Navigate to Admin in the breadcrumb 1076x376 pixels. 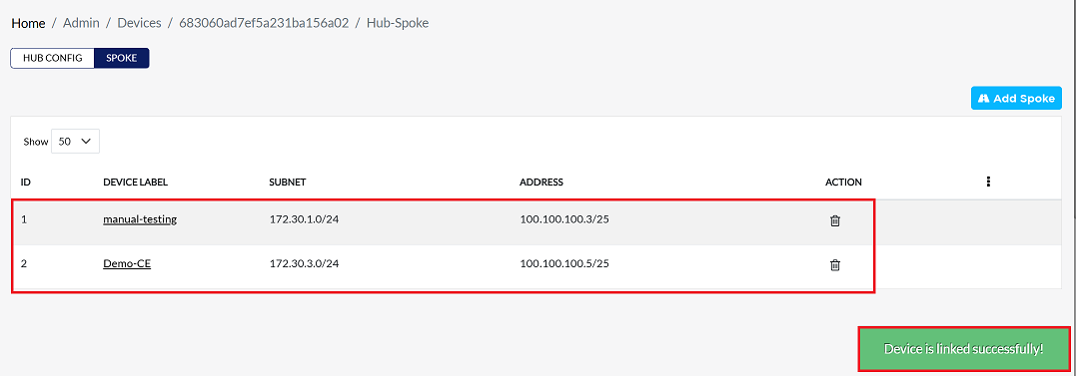pyautogui.click(x=81, y=23)
